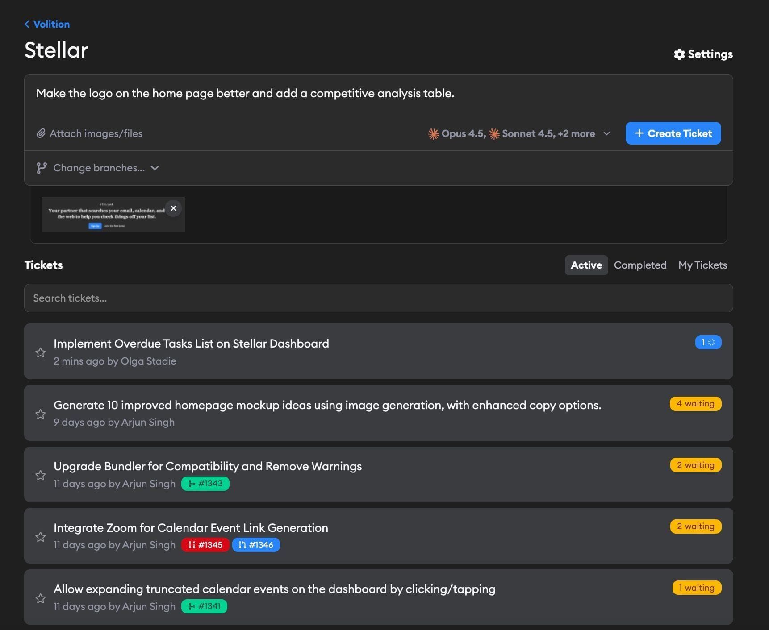Click the #1341 branch badge on calendar ticket
The height and width of the screenshot is (630, 769).
[204, 606]
